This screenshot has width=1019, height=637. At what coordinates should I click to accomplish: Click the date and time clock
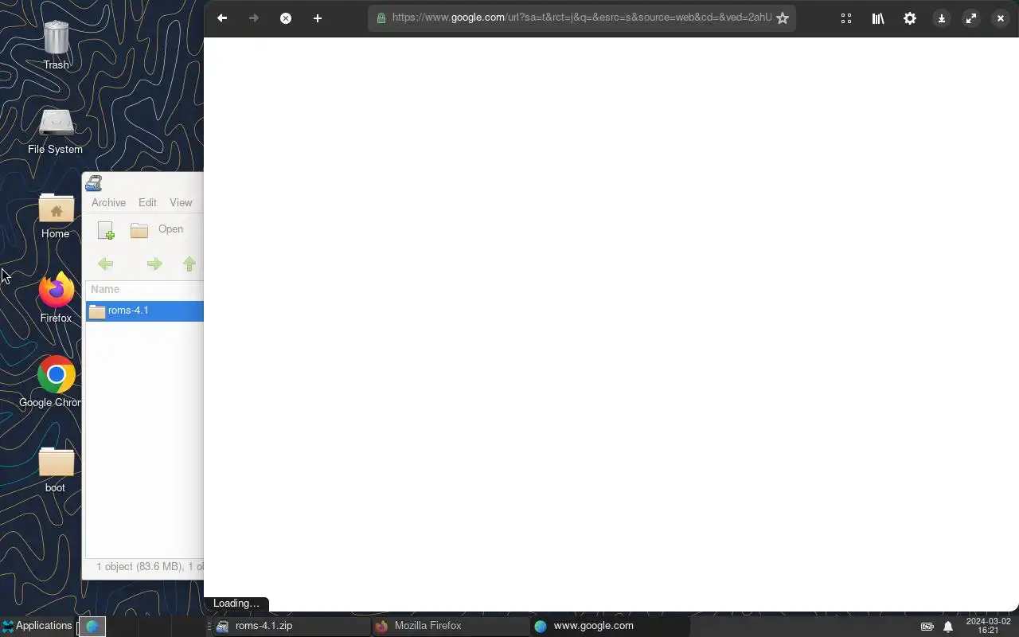(x=988, y=626)
